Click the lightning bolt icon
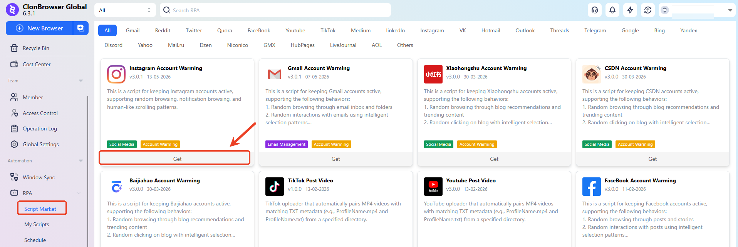Image resolution: width=738 pixels, height=247 pixels. pos(630,10)
